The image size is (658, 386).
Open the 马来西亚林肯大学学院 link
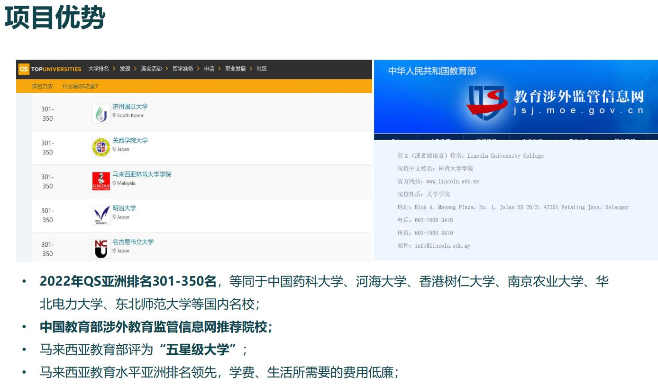[142, 174]
